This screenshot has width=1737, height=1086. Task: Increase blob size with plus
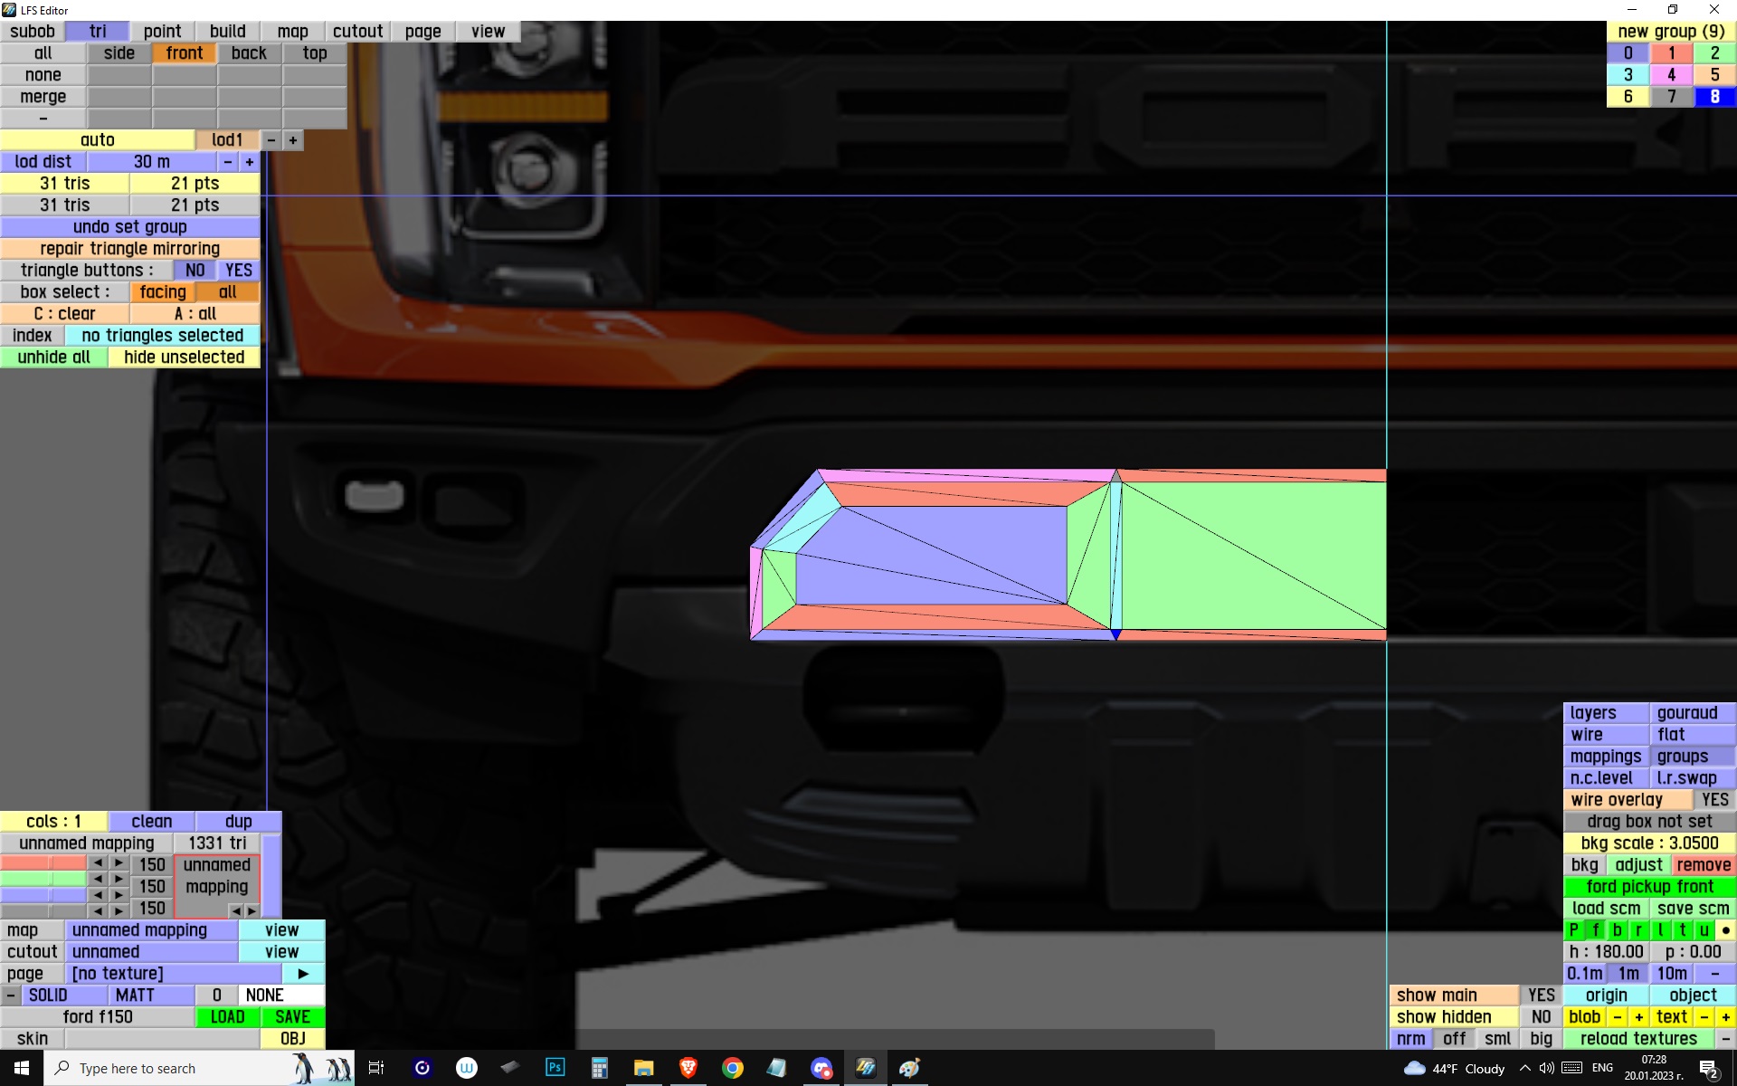(x=1638, y=1017)
